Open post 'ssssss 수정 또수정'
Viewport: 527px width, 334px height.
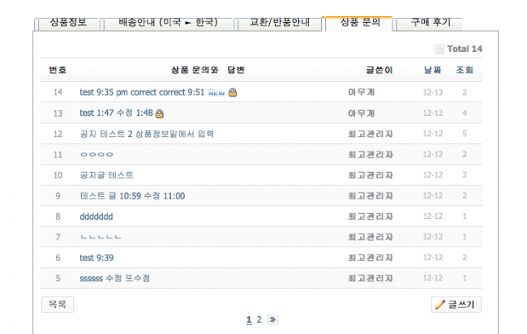pos(114,278)
